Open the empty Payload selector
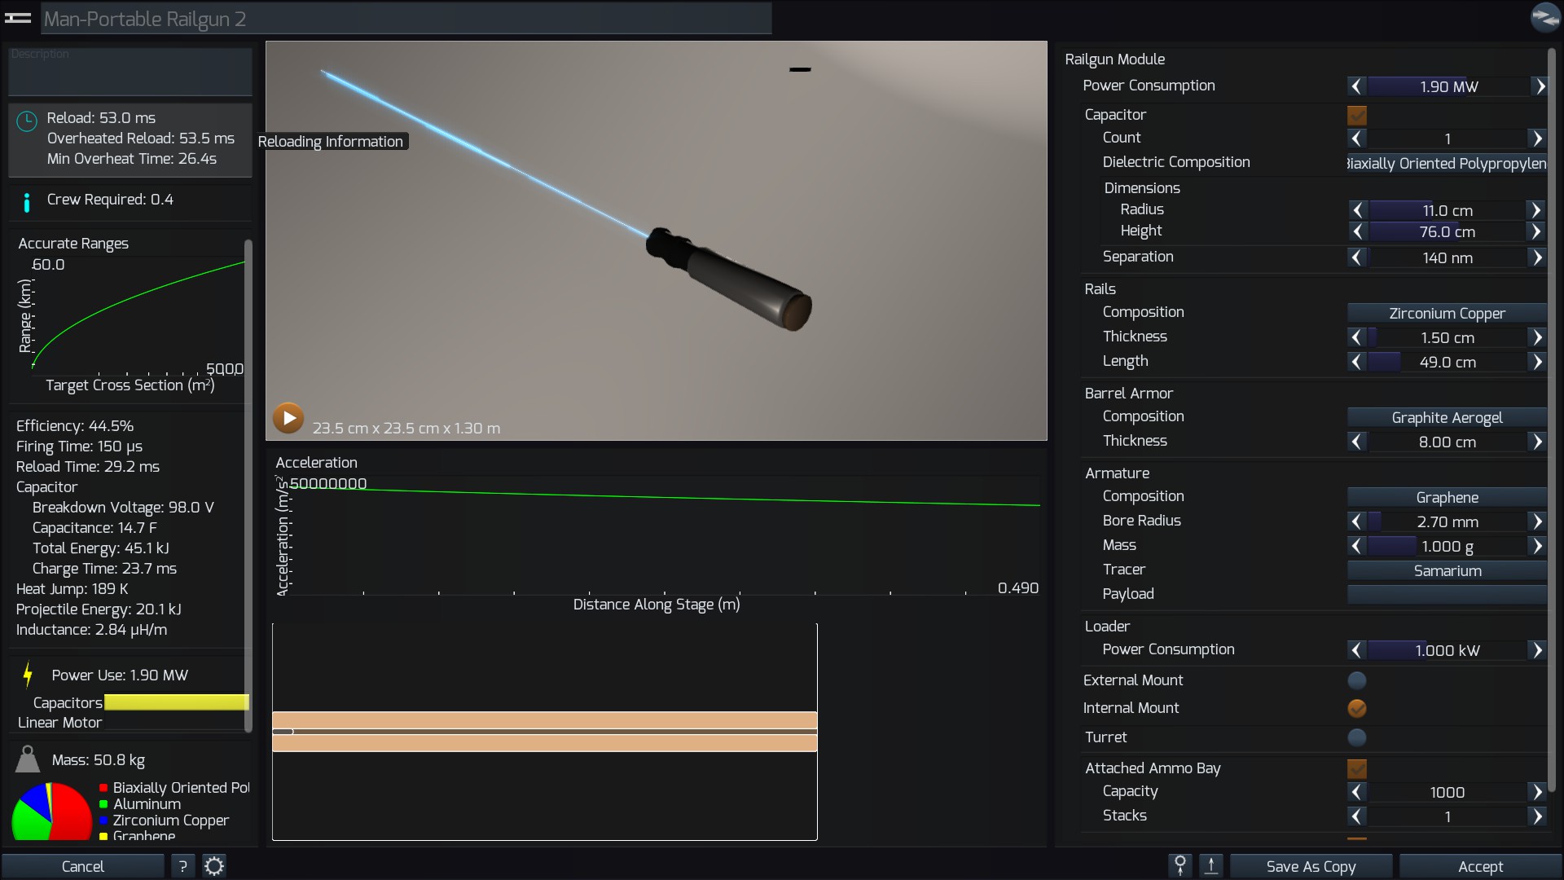Screen dimensions: 1564x880 click(x=1447, y=594)
